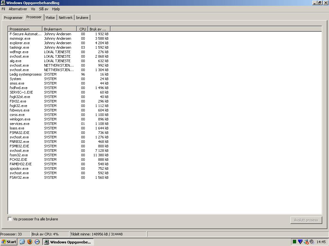329x246 pixels.
Task: Select the msnmsgr.exe process
Action: (x=59, y=38)
